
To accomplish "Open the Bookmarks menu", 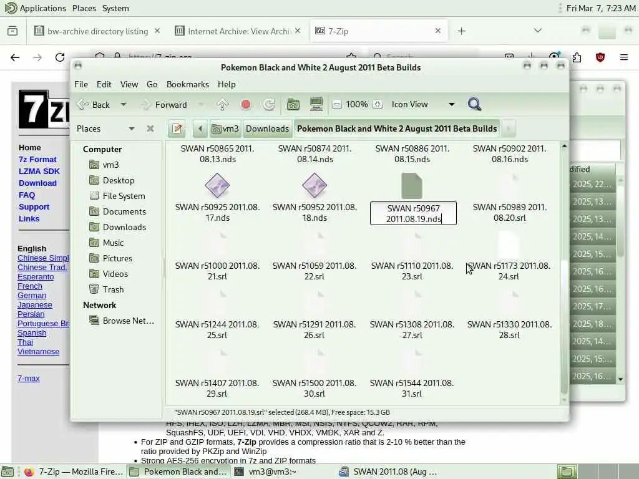I will click(x=188, y=84).
